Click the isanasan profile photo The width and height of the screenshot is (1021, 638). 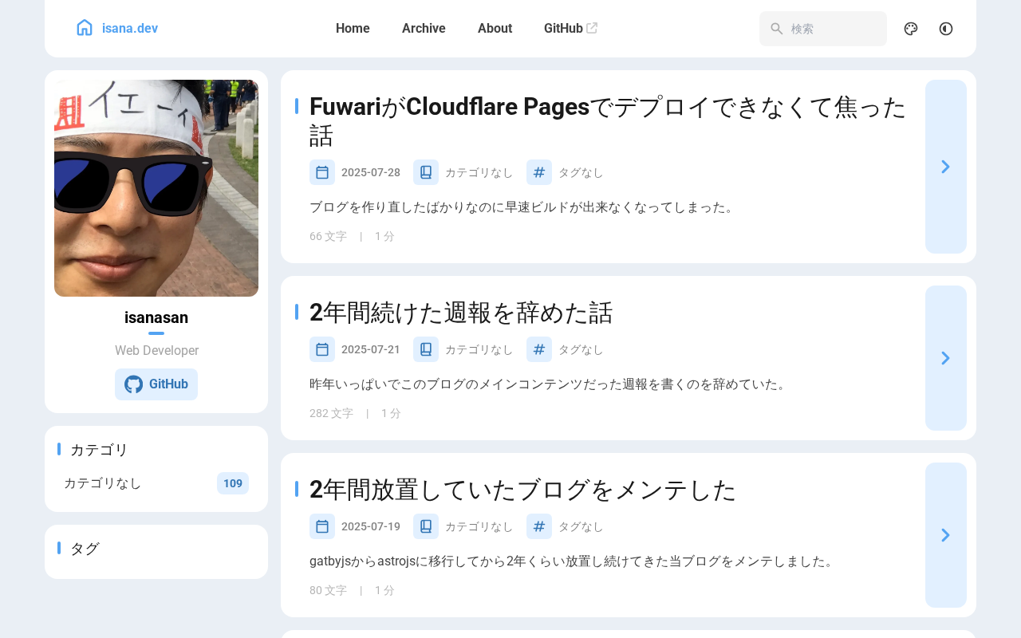click(156, 188)
